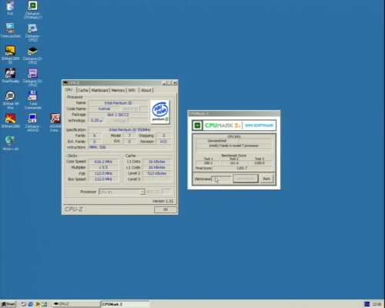Open the first Zástupce - CPUZ shortcut

(x=32, y=32)
